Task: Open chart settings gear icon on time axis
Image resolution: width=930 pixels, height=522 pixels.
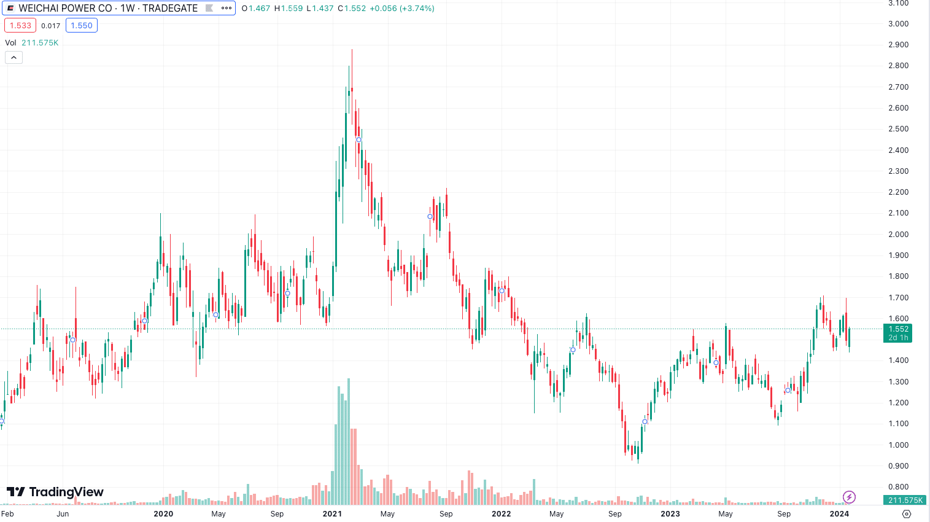Action: (907, 514)
